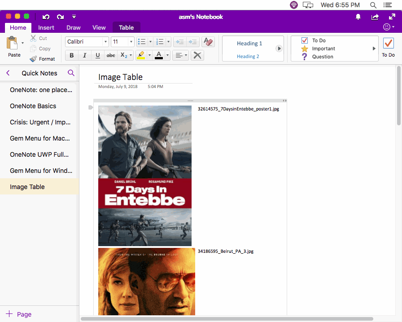402x322 pixels.
Task: Open the Gem Menu for Mac... page
Action: point(39,138)
